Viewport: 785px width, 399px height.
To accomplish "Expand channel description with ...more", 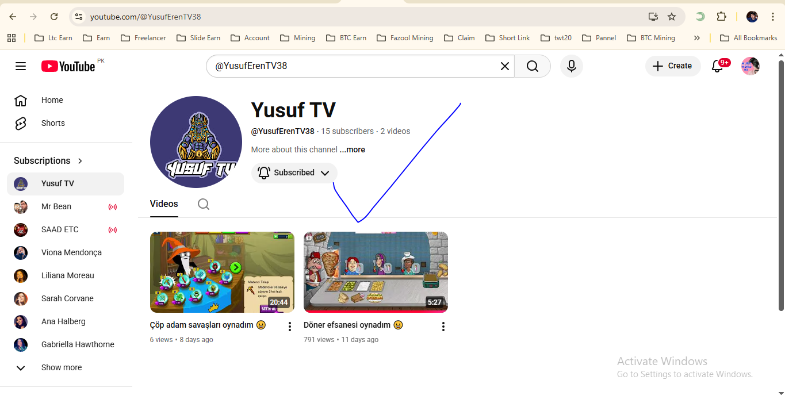I will click(x=352, y=149).
